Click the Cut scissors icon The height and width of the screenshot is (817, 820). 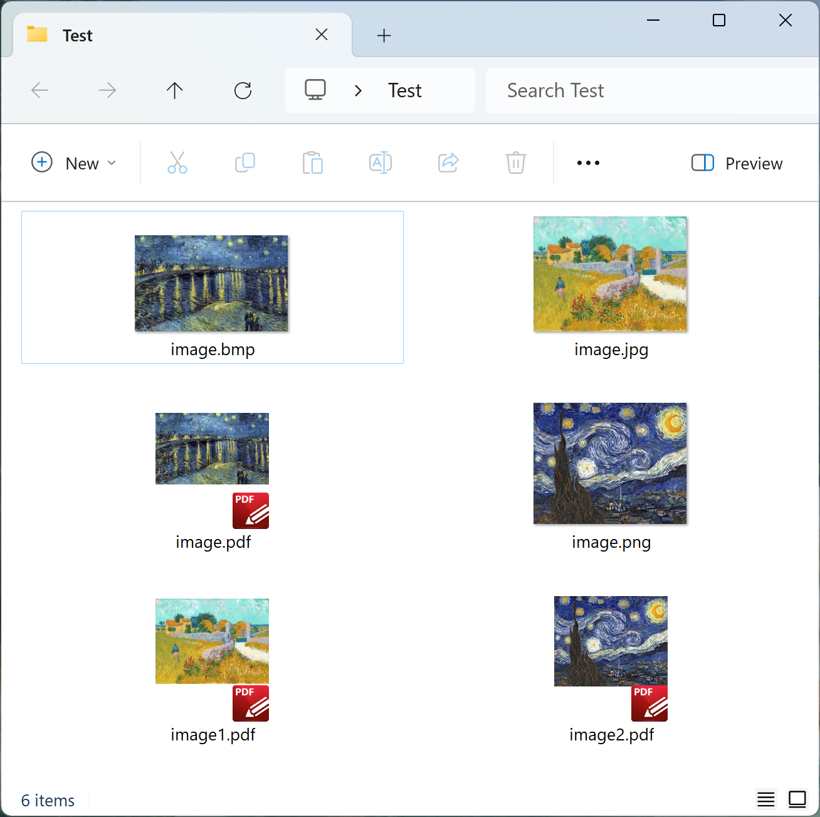coord(177,163)
